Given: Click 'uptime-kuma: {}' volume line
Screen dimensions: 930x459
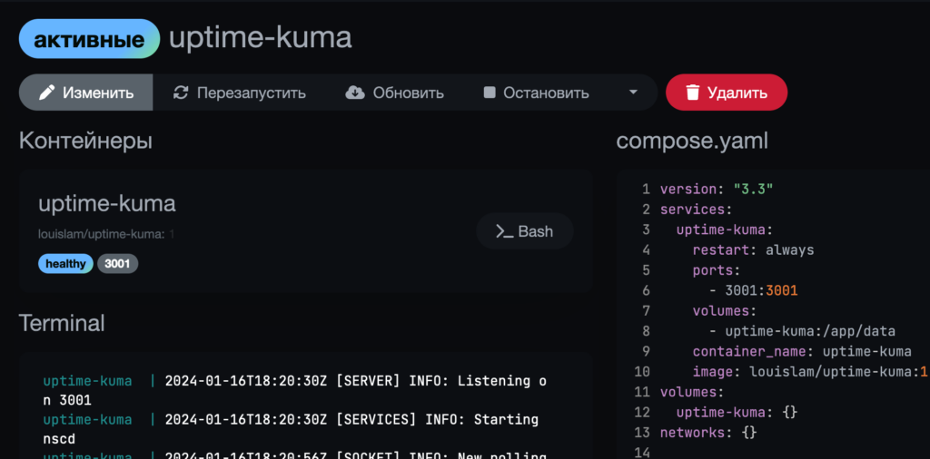Looking at the screenshot, I should point(737,412).
